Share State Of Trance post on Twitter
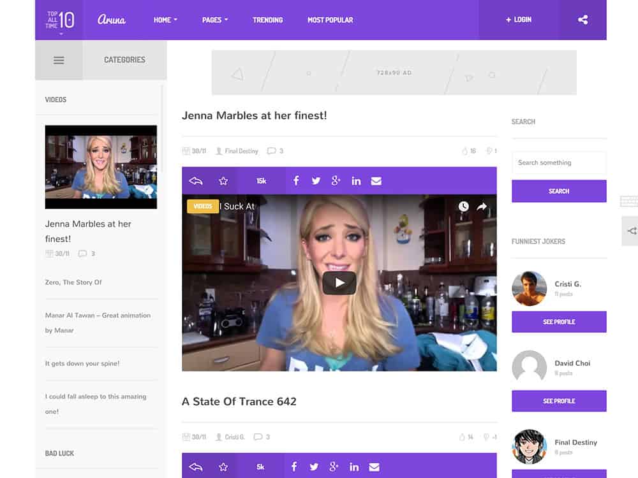 [x=314, y=467]
